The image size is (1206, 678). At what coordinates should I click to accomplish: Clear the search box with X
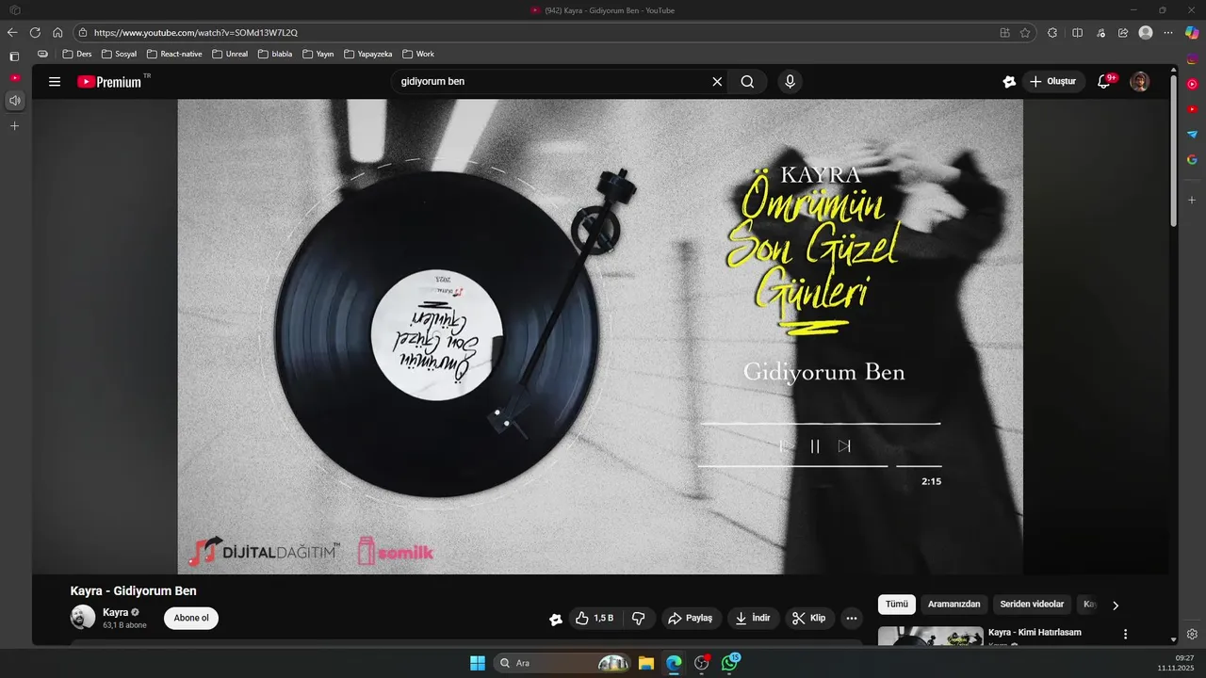(x=717, y=82)
